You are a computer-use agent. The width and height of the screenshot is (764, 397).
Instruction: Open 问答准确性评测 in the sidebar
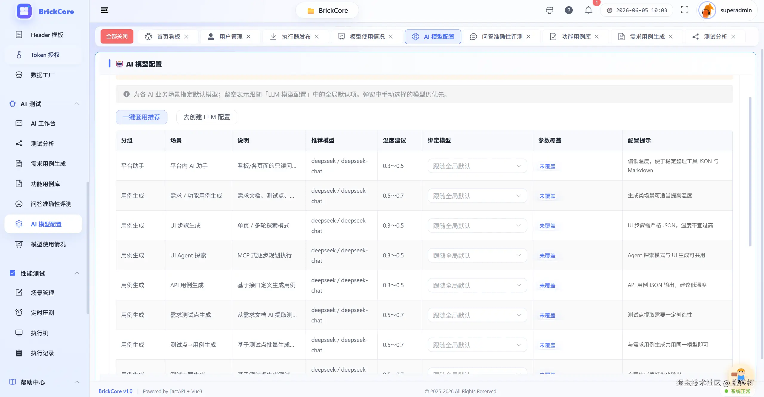pos(43,204)
